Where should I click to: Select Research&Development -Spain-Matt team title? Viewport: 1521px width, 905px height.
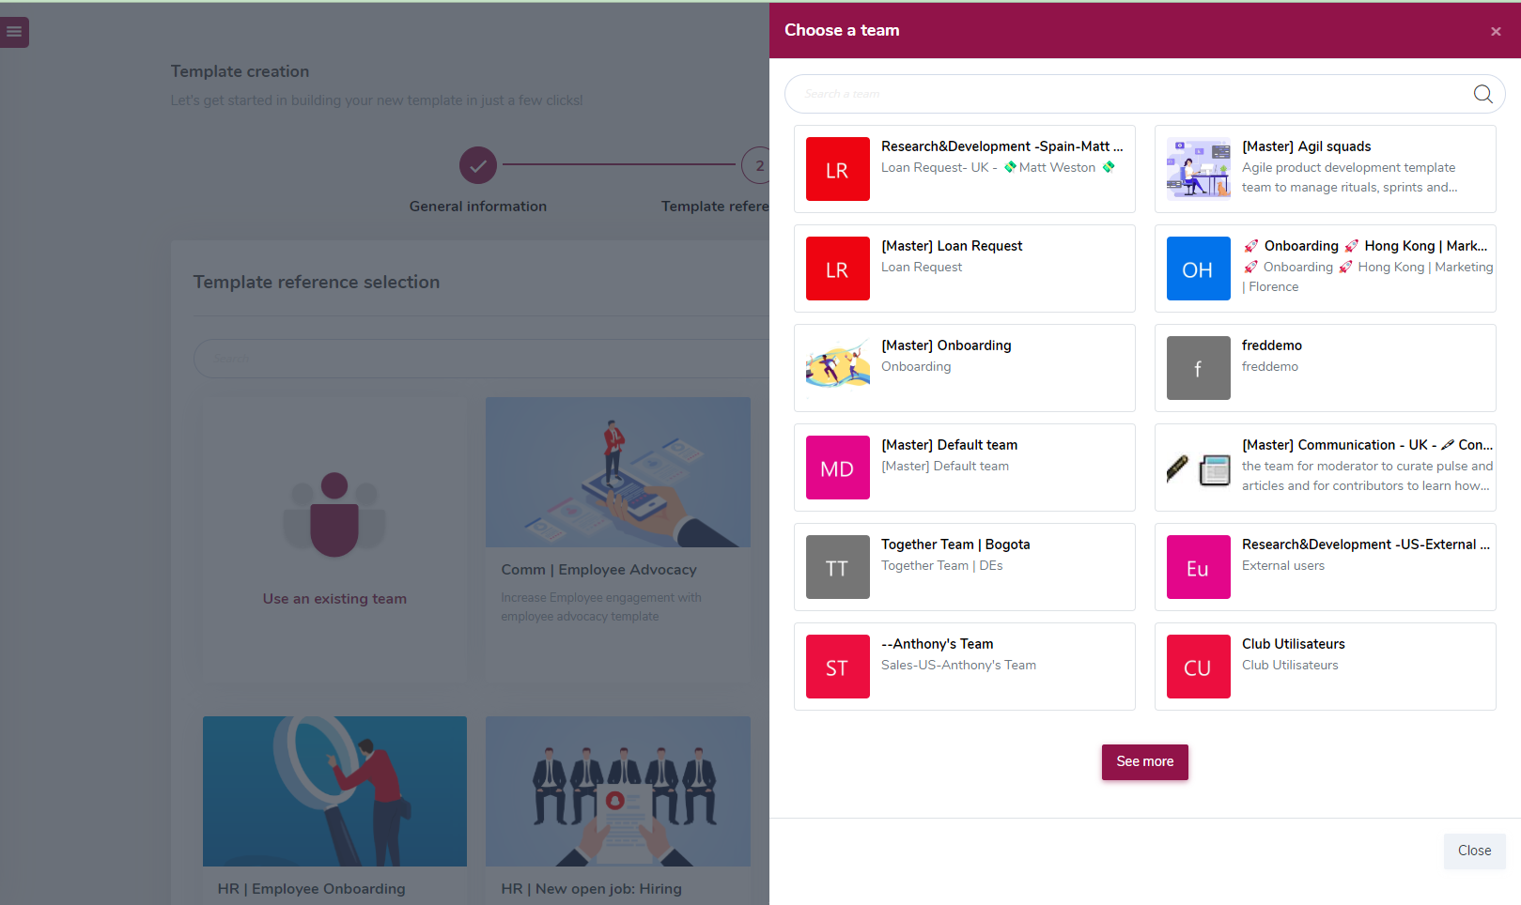(x=1001, y=146)
